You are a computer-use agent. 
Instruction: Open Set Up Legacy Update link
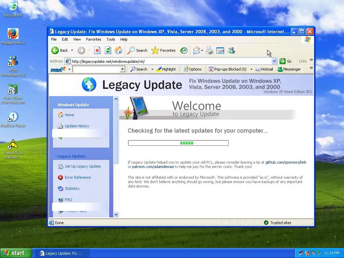83,166
